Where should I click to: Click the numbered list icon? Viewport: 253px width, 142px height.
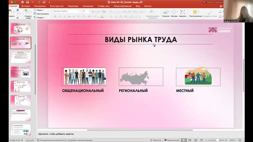pos(117,11)
